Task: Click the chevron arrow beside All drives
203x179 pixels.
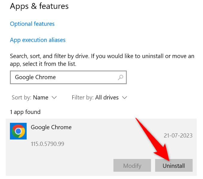Action: [125, 98]
